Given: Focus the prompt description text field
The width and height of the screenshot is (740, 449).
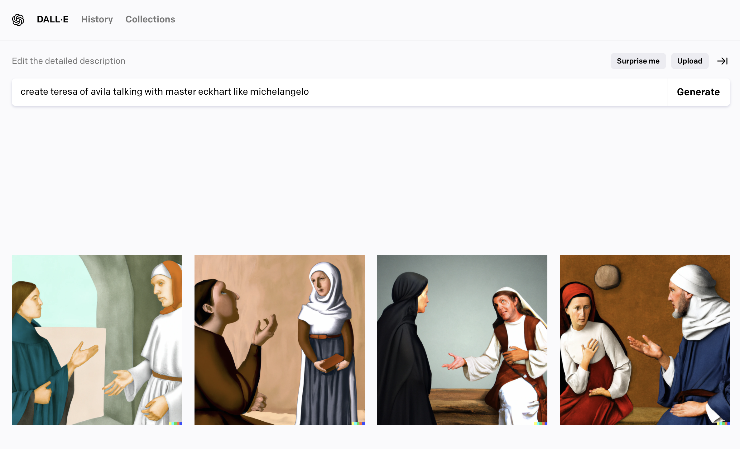Looking at the screenshot, I should click(468, 92).
